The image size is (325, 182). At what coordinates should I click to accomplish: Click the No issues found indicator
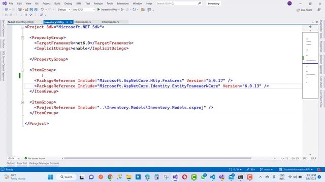tap(35, 158)
